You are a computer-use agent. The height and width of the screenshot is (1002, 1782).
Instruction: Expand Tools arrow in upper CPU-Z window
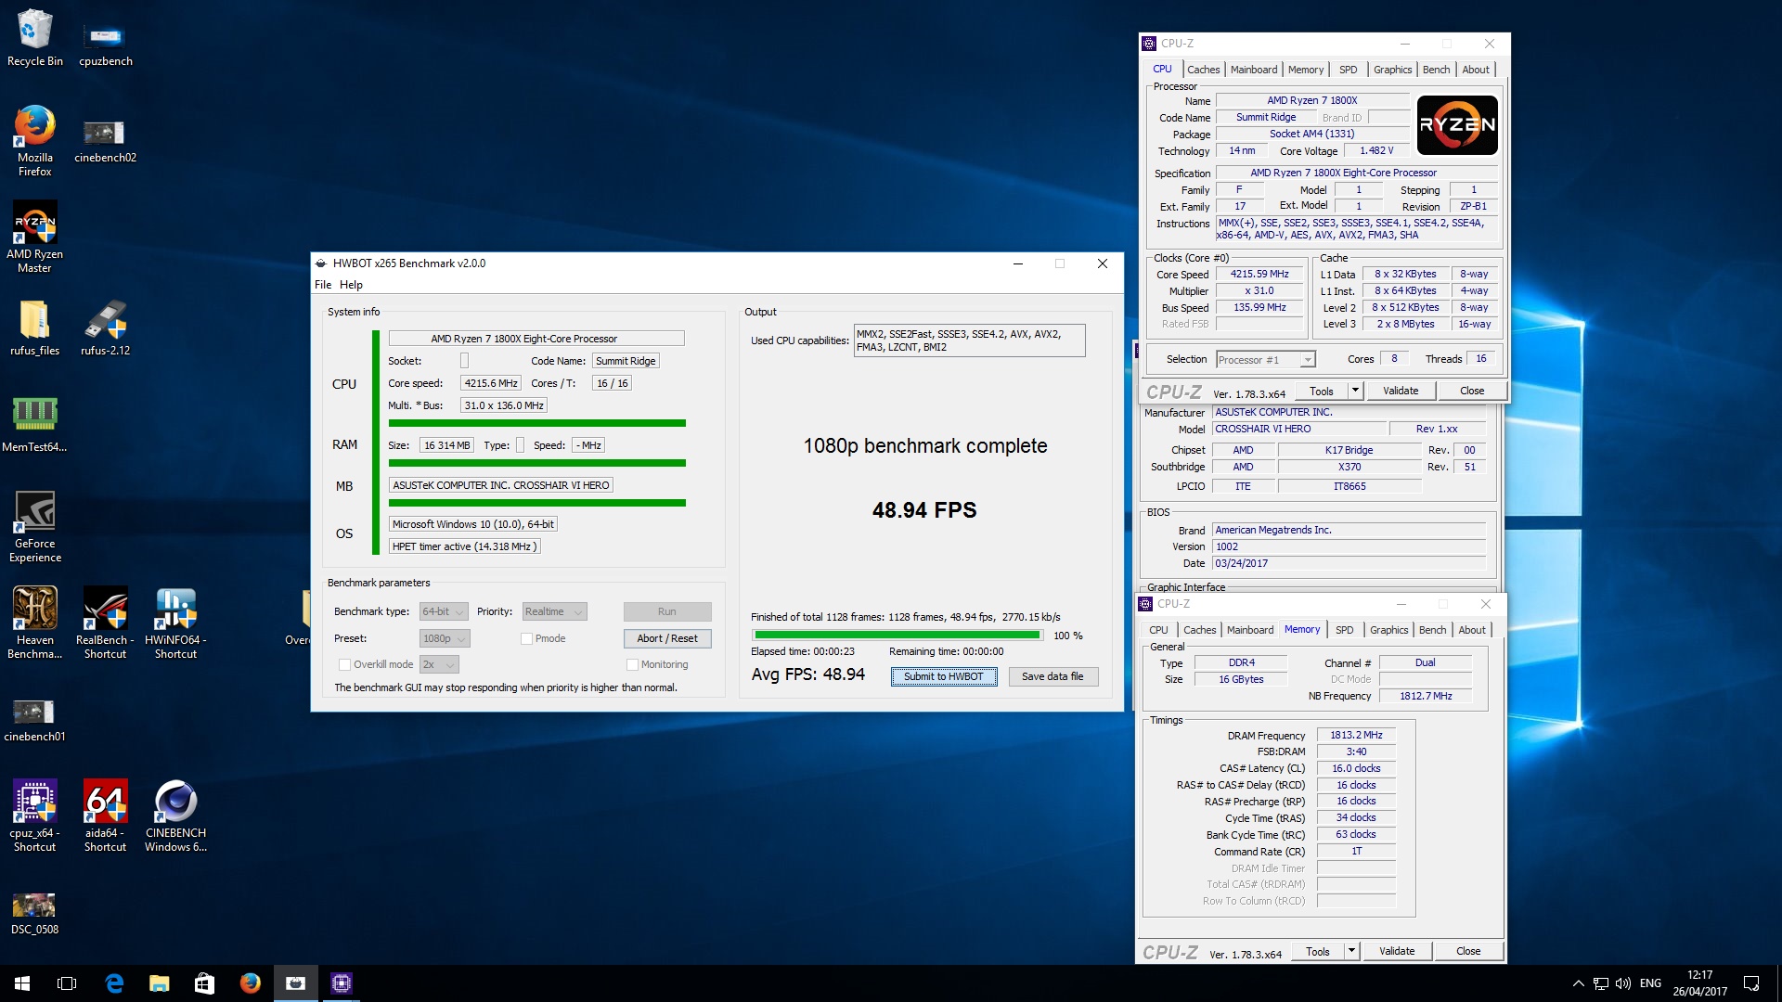(1355, 391)
